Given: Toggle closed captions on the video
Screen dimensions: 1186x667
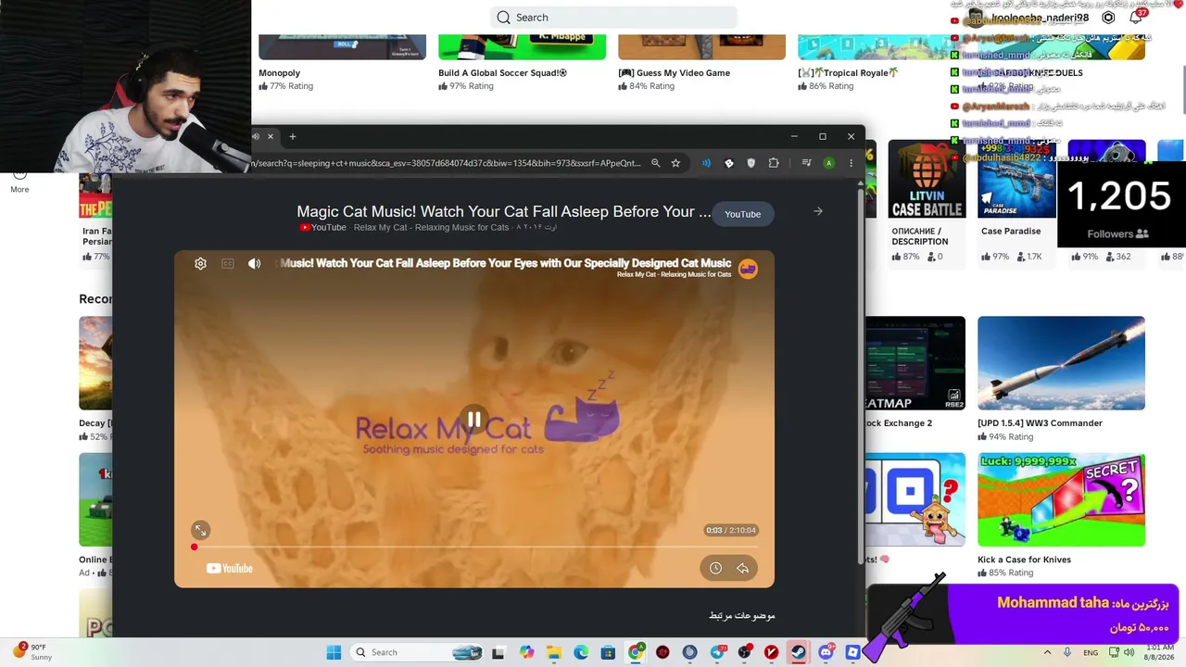Looking at the screenshot, I should point(228,264).
